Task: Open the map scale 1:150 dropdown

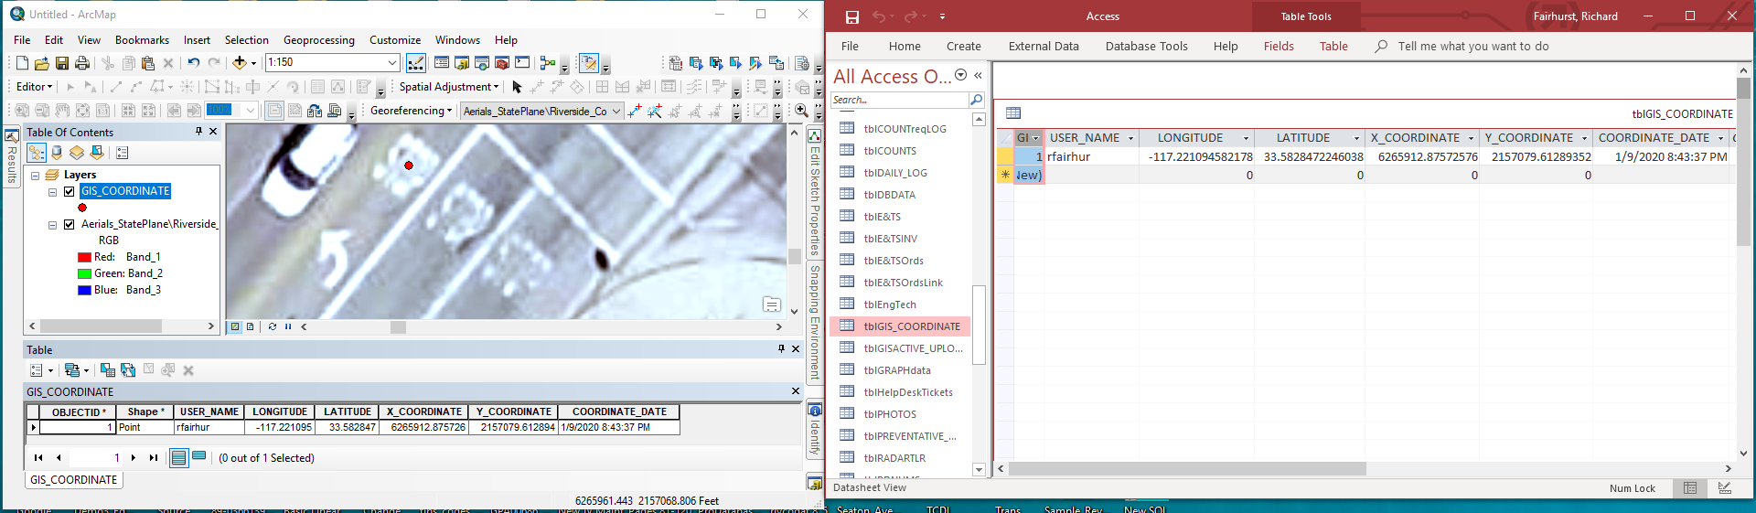Action: [x=392, y=63]
